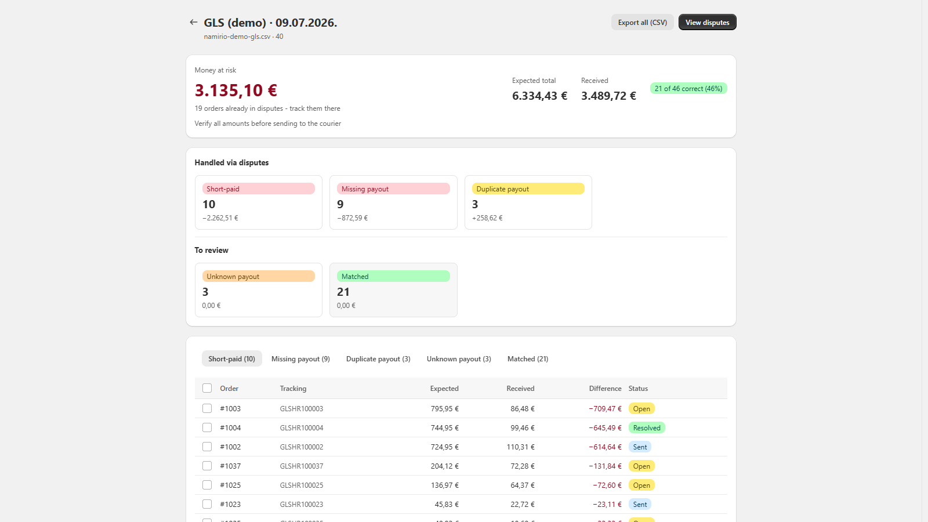Switch to Missing payout (9) tab

(x=300, y=359)
